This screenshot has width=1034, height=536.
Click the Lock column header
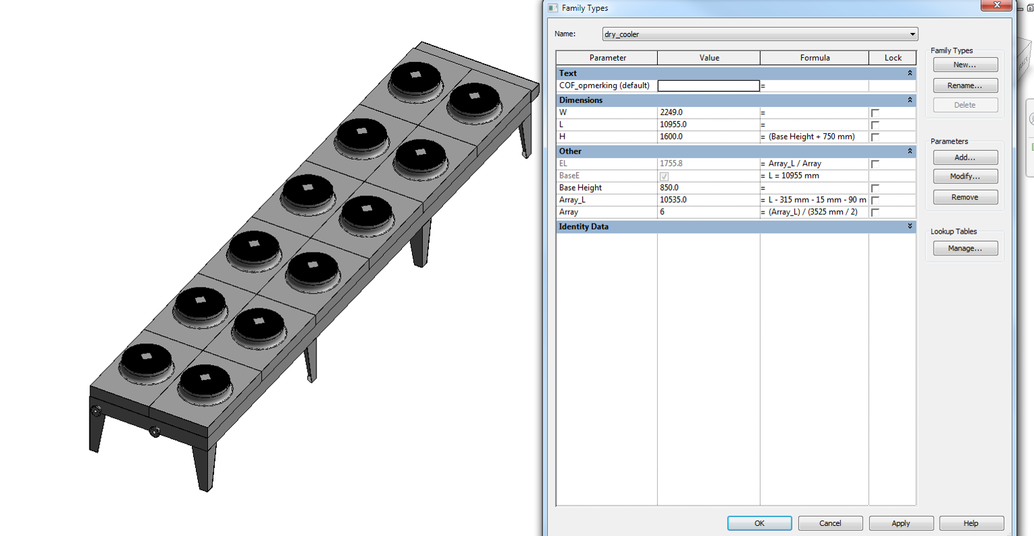893,58
